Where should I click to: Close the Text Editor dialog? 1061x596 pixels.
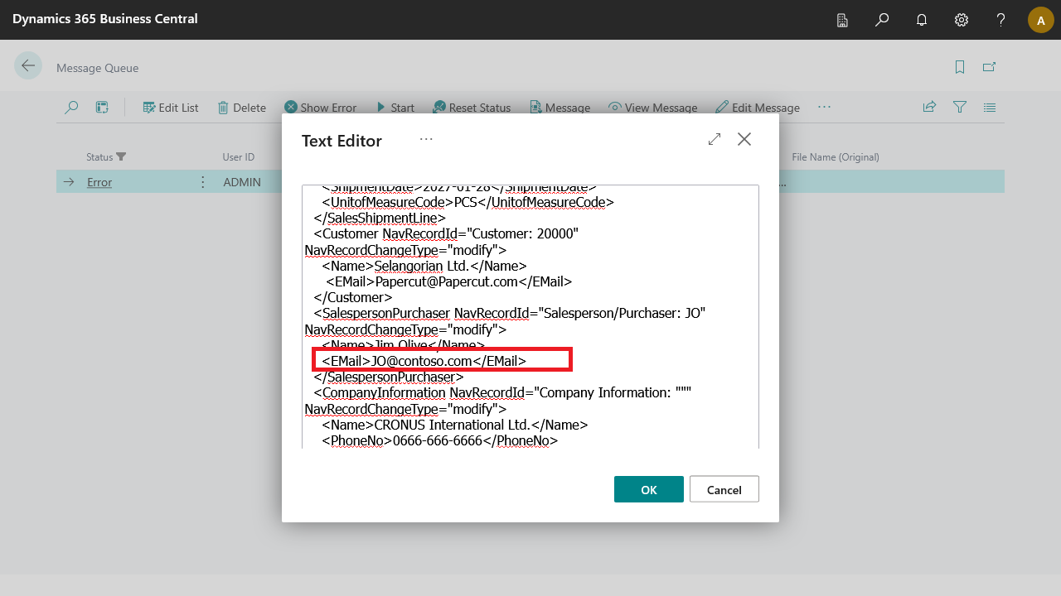pyautogui.click(x=744, y=140)
